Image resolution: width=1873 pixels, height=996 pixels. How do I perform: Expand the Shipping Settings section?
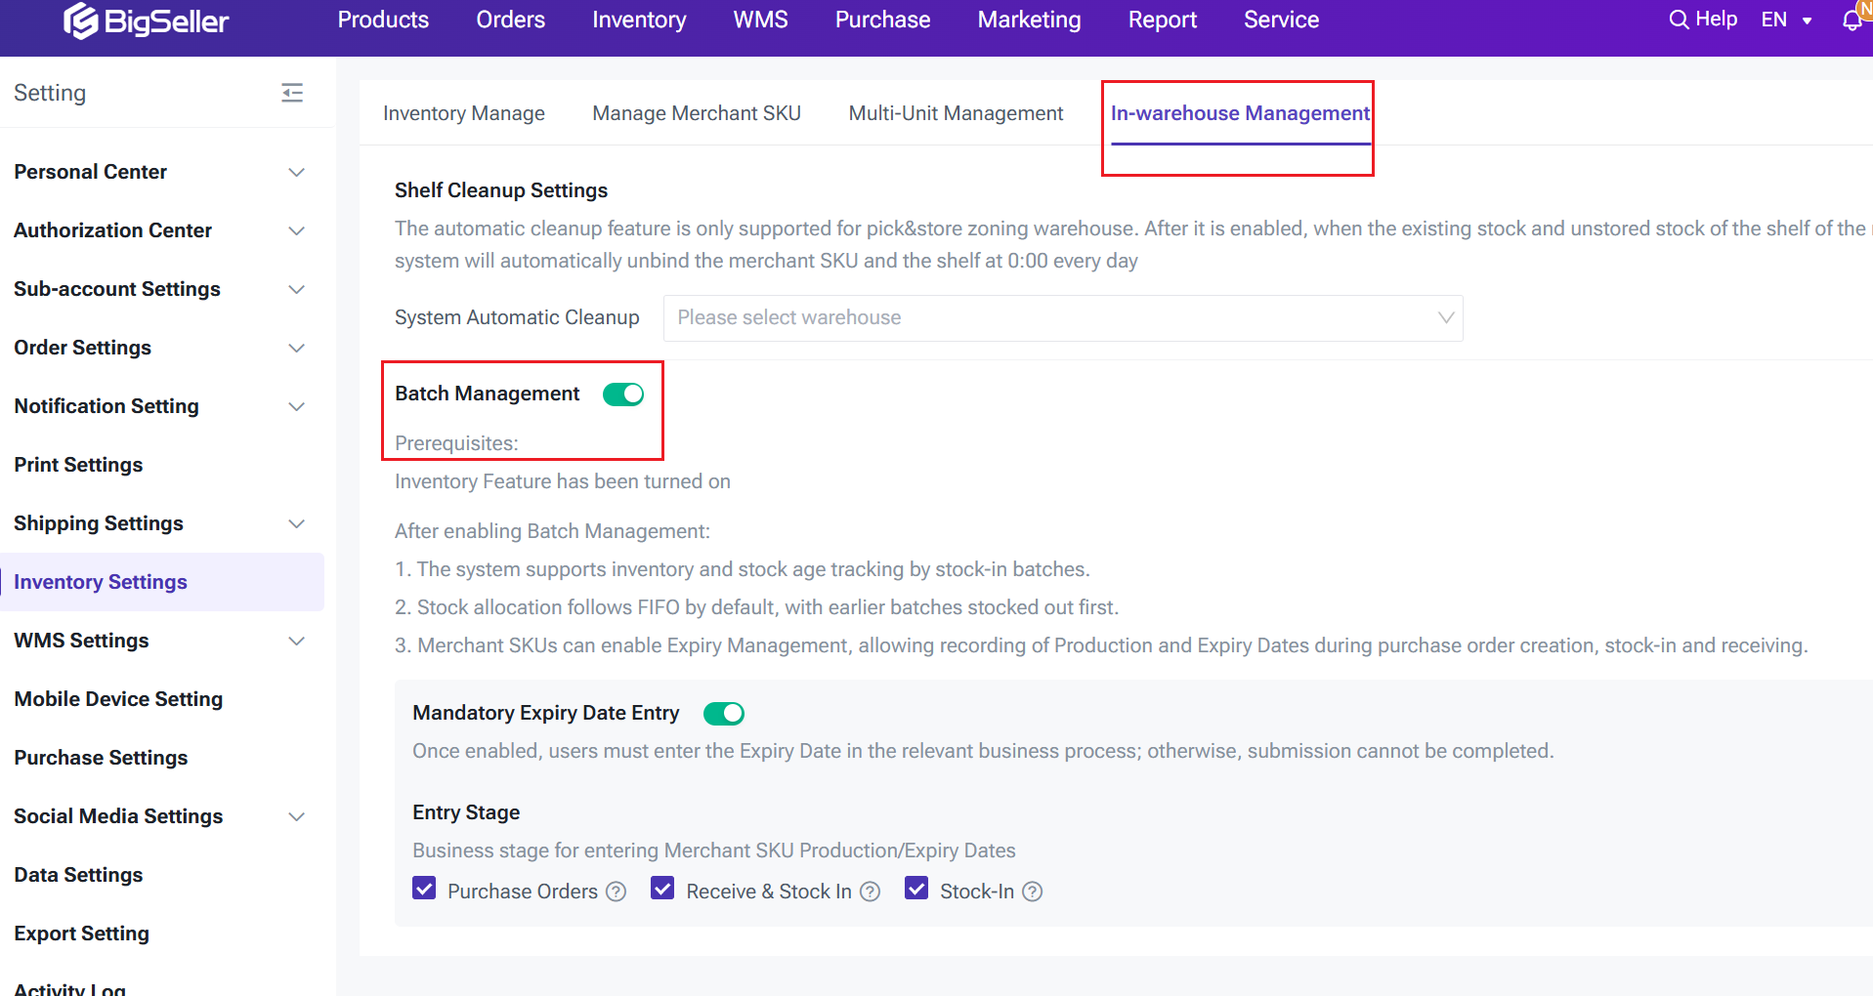point(297,523)
